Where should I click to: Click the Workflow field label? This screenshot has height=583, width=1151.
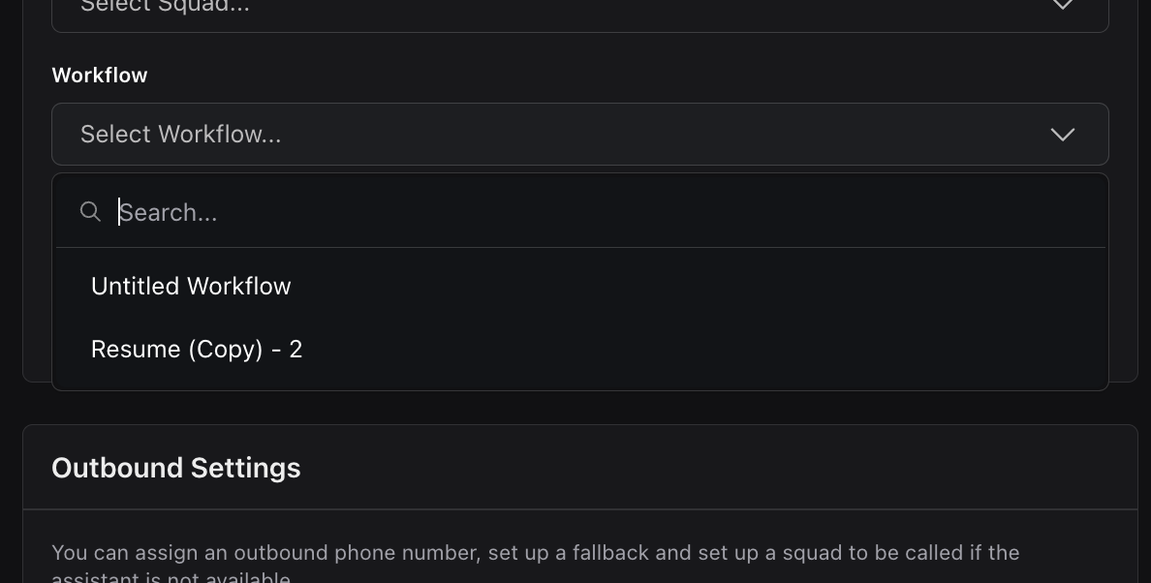pyautogui.click(x=100, y=76)
